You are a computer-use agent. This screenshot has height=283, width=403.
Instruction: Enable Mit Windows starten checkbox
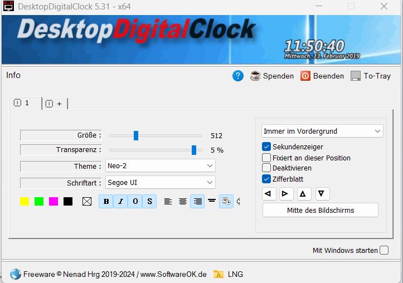[x=384, y=250]
